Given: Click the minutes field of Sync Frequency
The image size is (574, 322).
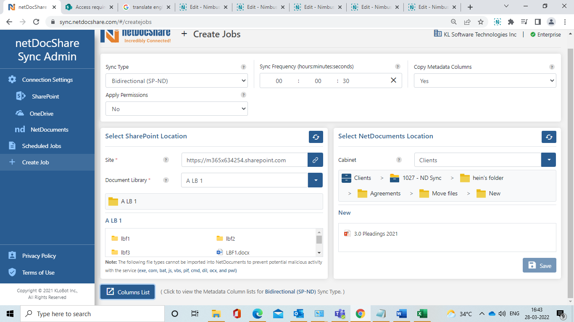Looking at the screenshot, I should tap(318, 81).
